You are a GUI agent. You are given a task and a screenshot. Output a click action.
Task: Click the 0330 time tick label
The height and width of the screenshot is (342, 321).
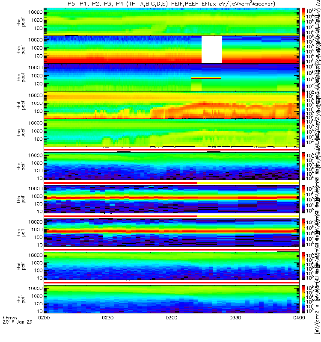coord(235,318)
